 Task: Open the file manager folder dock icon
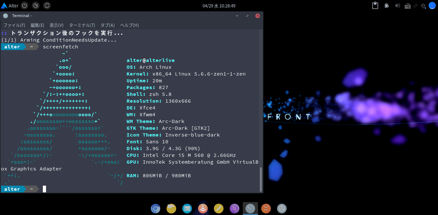coord(171,208)
